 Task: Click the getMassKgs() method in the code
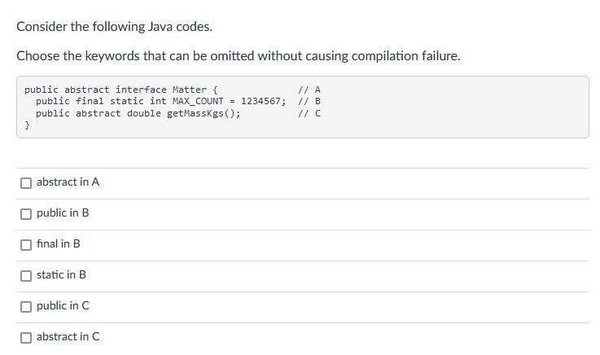pyautogui.click(x=204, y=114)
